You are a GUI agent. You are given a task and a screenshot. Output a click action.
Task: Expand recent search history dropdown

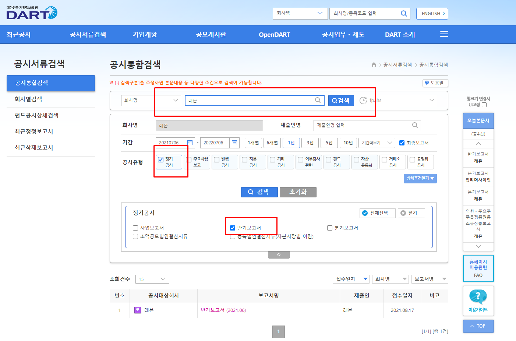[x=432, y=100]
